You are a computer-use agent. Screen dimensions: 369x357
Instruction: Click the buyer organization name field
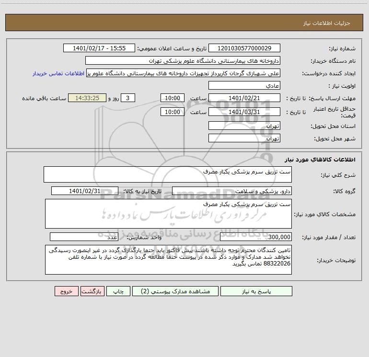183,61
